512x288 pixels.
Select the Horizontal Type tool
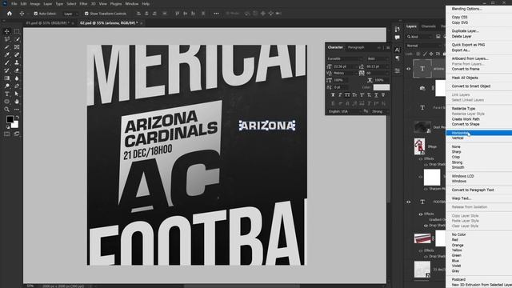point(7,94)
